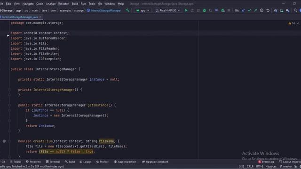This screenshot has height=169, width=301.
Task: Open the View menu
Action: click(x=16, y=4)
